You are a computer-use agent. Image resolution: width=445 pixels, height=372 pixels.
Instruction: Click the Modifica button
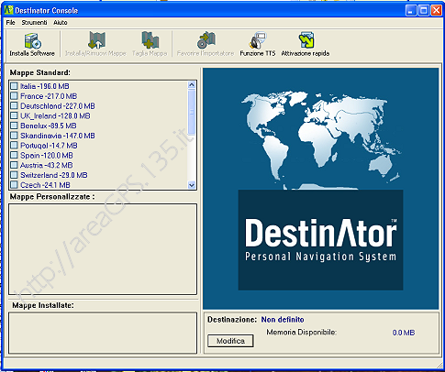[230, 341]
